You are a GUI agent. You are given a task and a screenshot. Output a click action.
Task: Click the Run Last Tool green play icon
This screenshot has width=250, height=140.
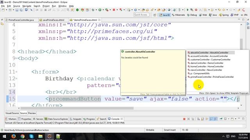pyautogui.click(x=187, y=10)
